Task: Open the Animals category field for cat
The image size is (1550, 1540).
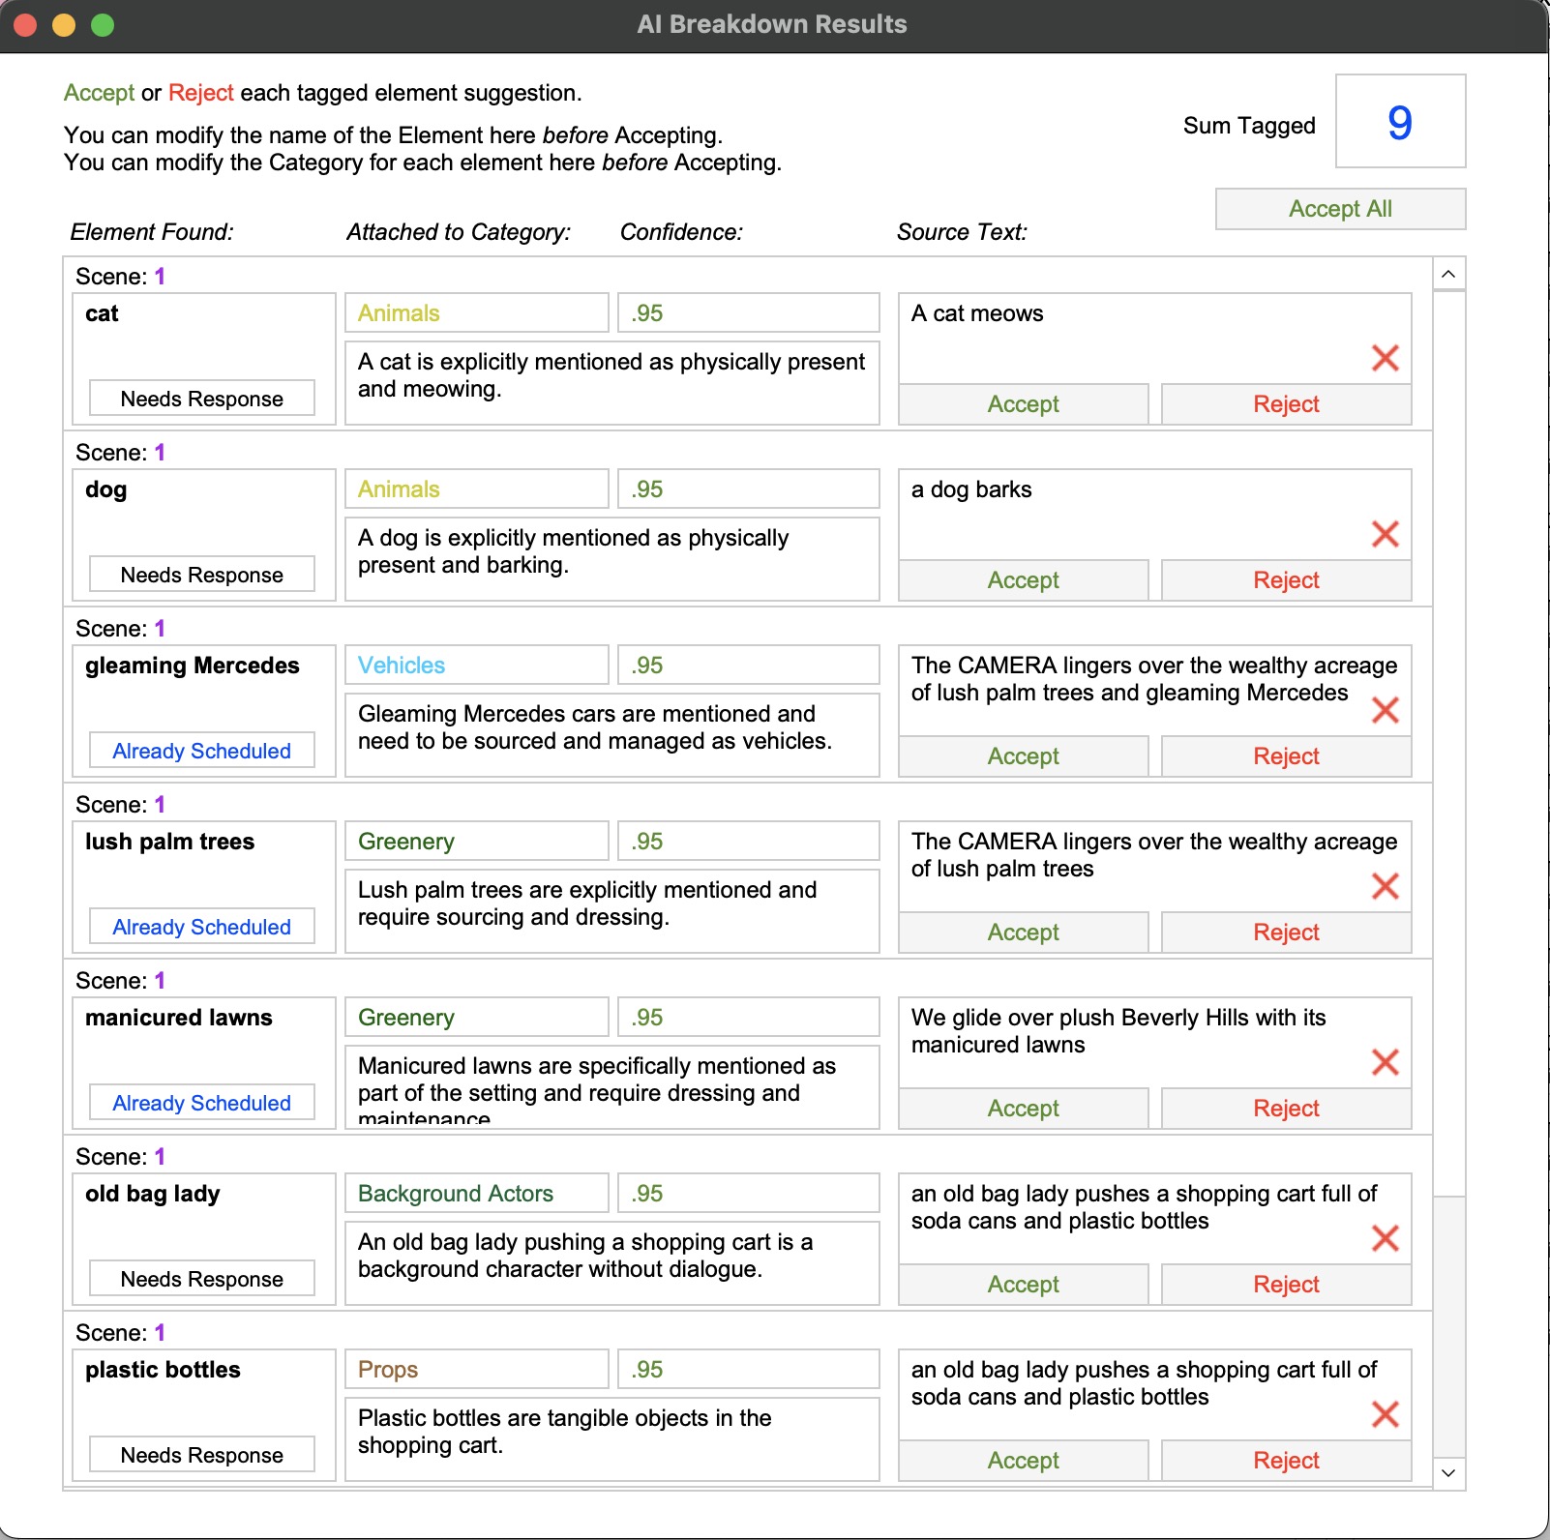Action: (x=477, y=313)
